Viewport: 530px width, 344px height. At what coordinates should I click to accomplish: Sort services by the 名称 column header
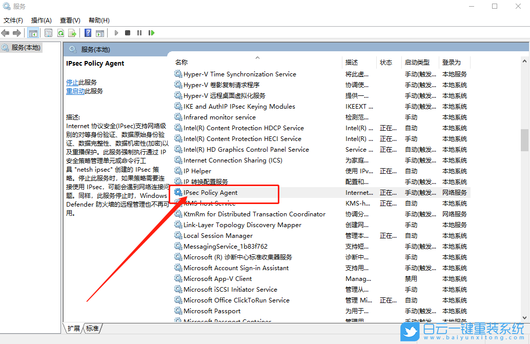[x=181, y=62]
